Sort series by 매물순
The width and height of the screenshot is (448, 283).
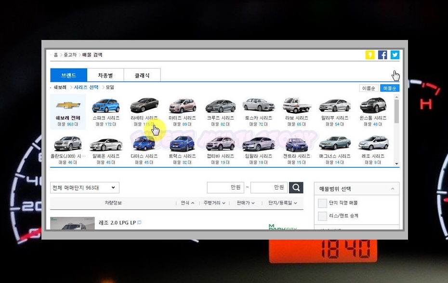390,88
